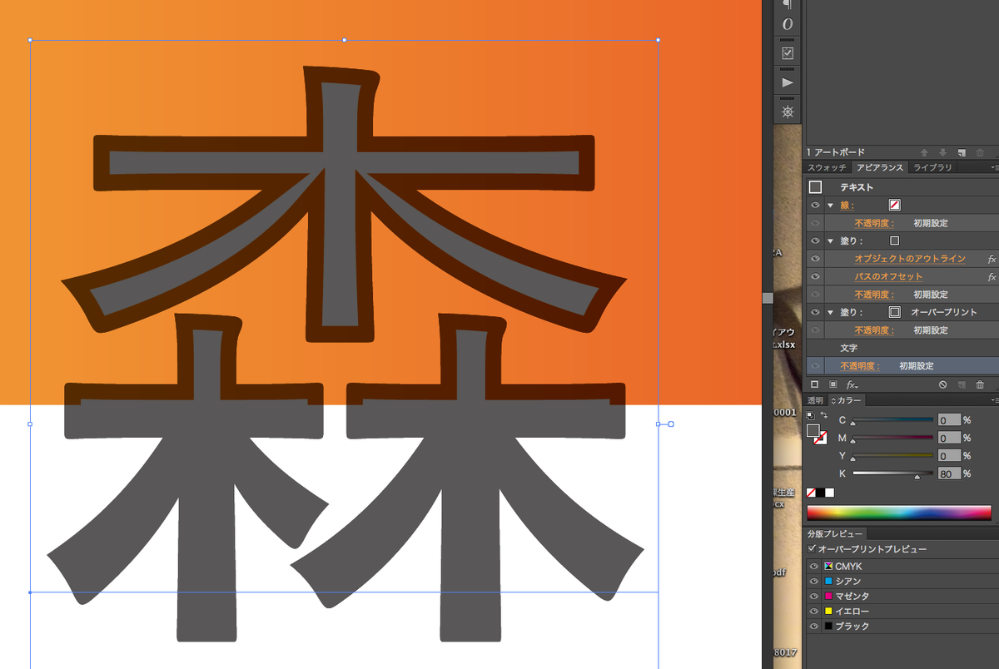Click fx icon on パスのオフセット row
999x669 pixels.
tap(992, 277)
